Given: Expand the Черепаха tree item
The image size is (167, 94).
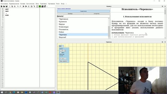Looking at the screenshot, I should pyautogui.click(x=58, y=35).
